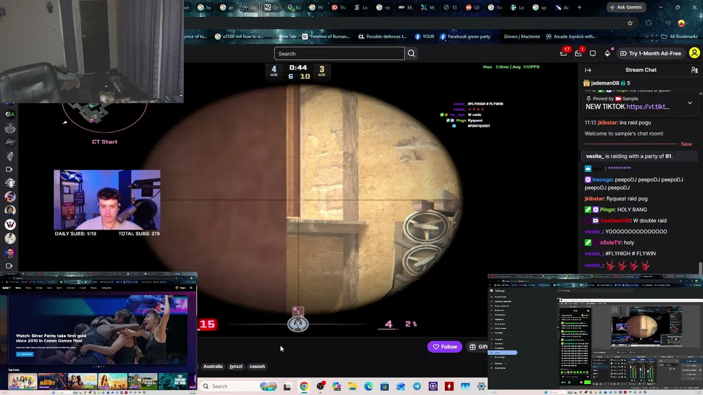Image resolution: width=703 pixels, height=395 pixels.
Task: Open the red lightning bolt taskbar app
Action: point(449,386)
